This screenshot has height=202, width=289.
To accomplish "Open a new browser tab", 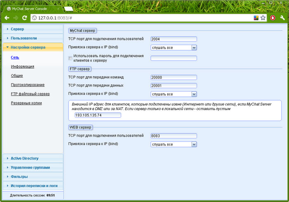I will coord(69,9).
